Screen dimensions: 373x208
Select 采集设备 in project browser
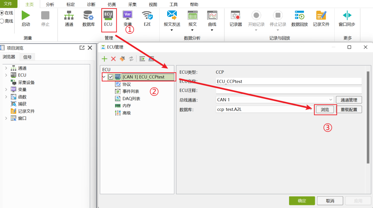(x=22, y=83)
